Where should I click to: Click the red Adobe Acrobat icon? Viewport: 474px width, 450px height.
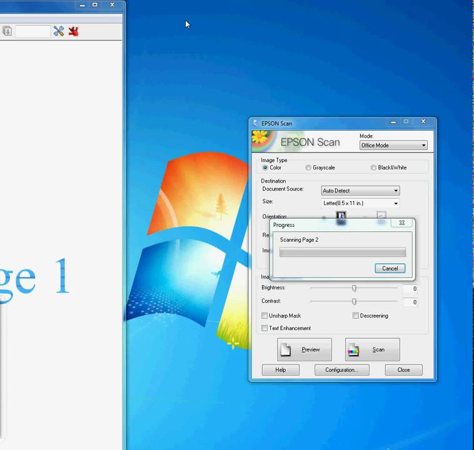click(x=73, y=31)
